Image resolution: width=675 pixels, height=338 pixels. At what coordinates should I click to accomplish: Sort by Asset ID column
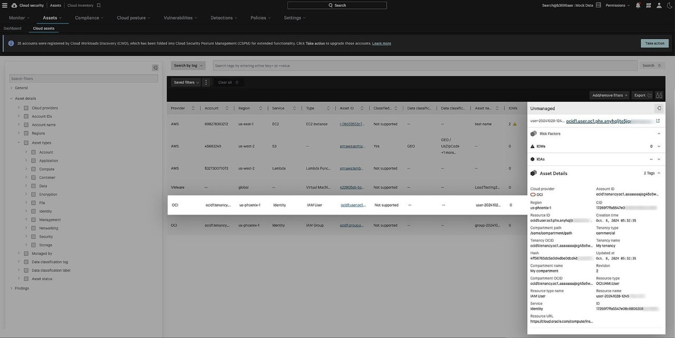pos(362,108)
